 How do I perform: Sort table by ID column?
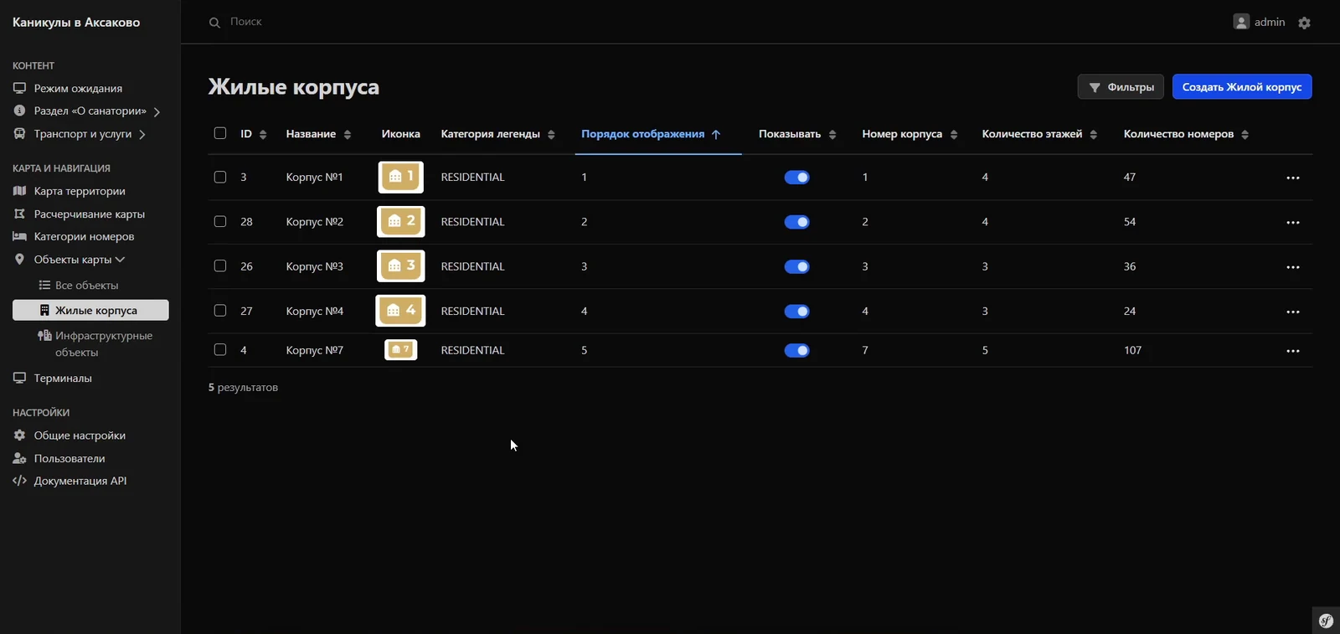tap(253, 134)
